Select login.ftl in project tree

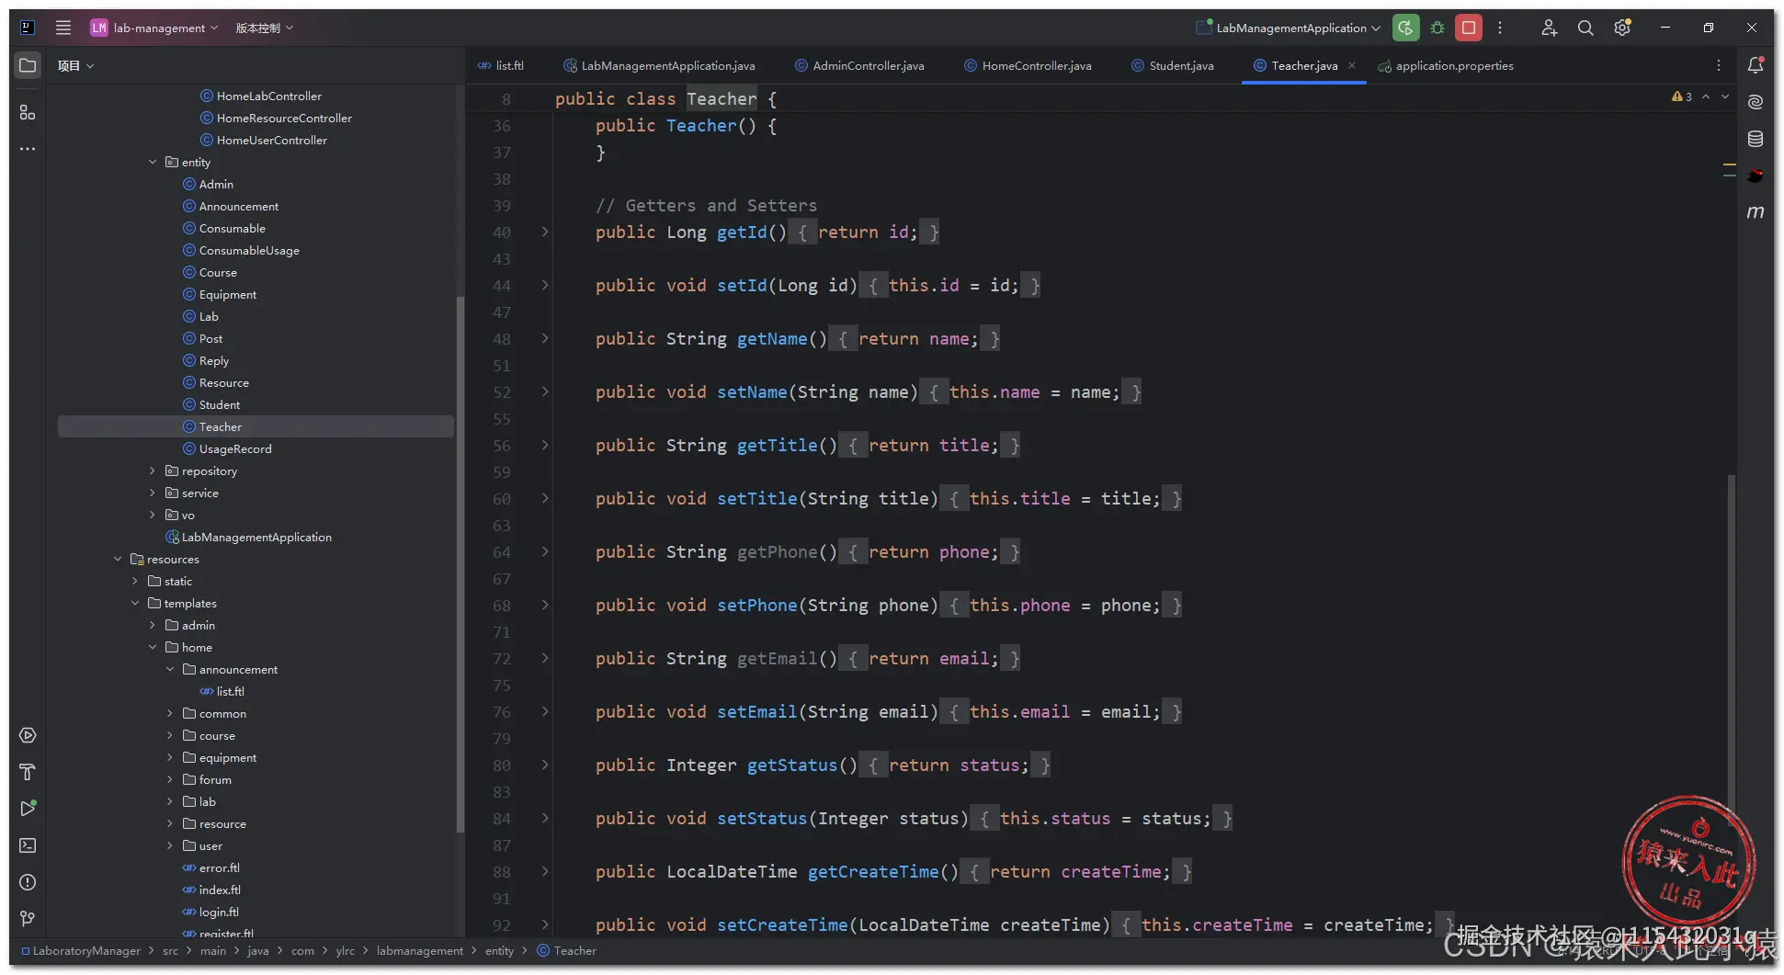click(x=219, y=912)
